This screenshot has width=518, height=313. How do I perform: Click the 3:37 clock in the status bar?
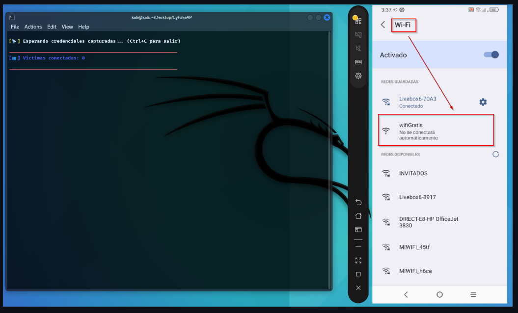point(386,10)
